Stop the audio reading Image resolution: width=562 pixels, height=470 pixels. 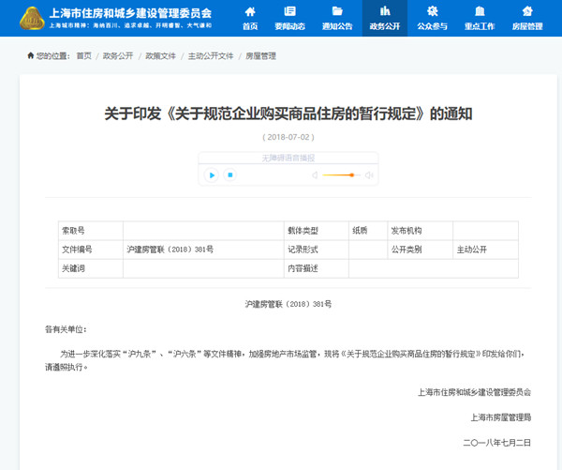coord(230,175)
